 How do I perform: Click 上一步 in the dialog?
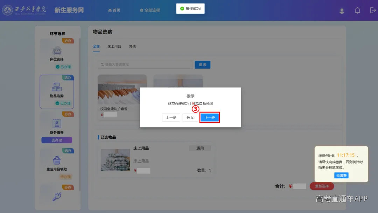pyautogui.click(x=171, y=117)
